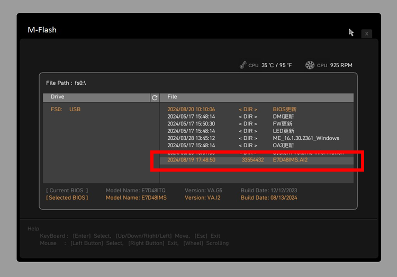Click the date 2024/05/17 15:50:30

tap(191, 124)
